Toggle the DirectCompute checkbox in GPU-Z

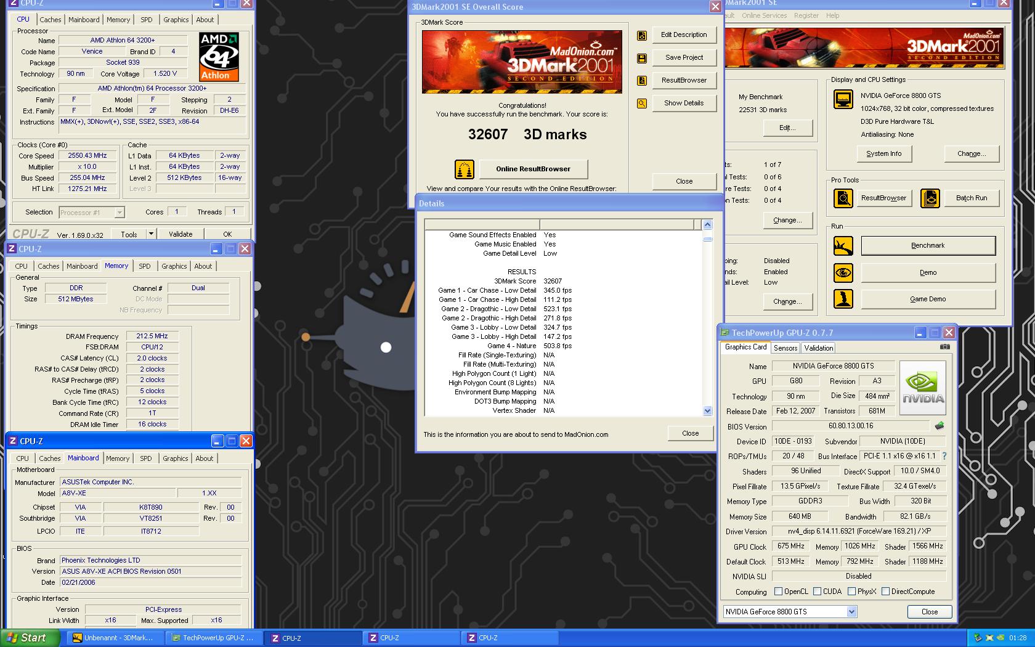tap(885, 592)
